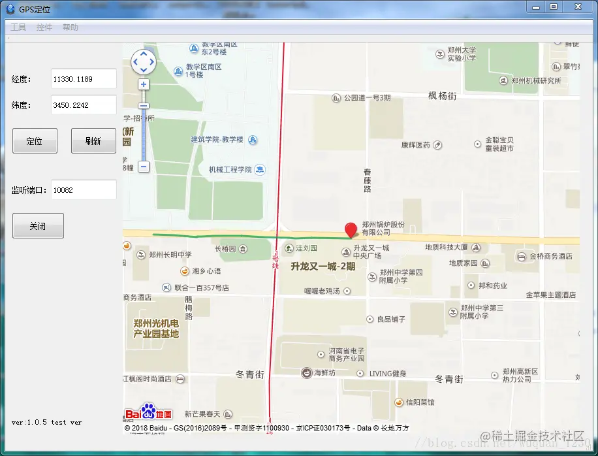
Task: Click the 喔喔老鸡汤 POI dot
Action: click(347, 291)
